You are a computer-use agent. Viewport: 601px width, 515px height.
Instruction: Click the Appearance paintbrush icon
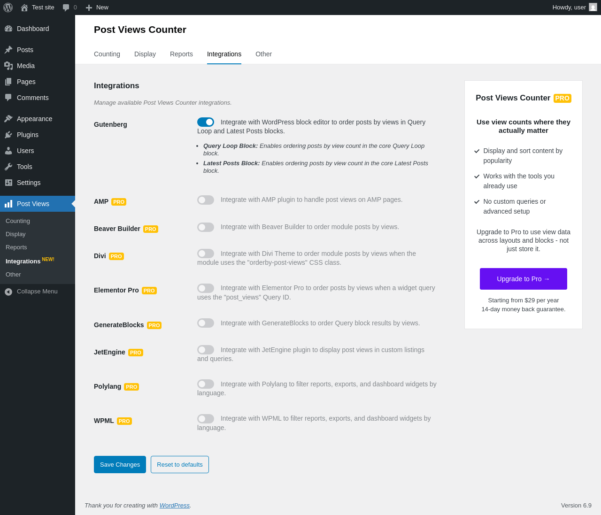pyautogui.click(x=8, y=119)
